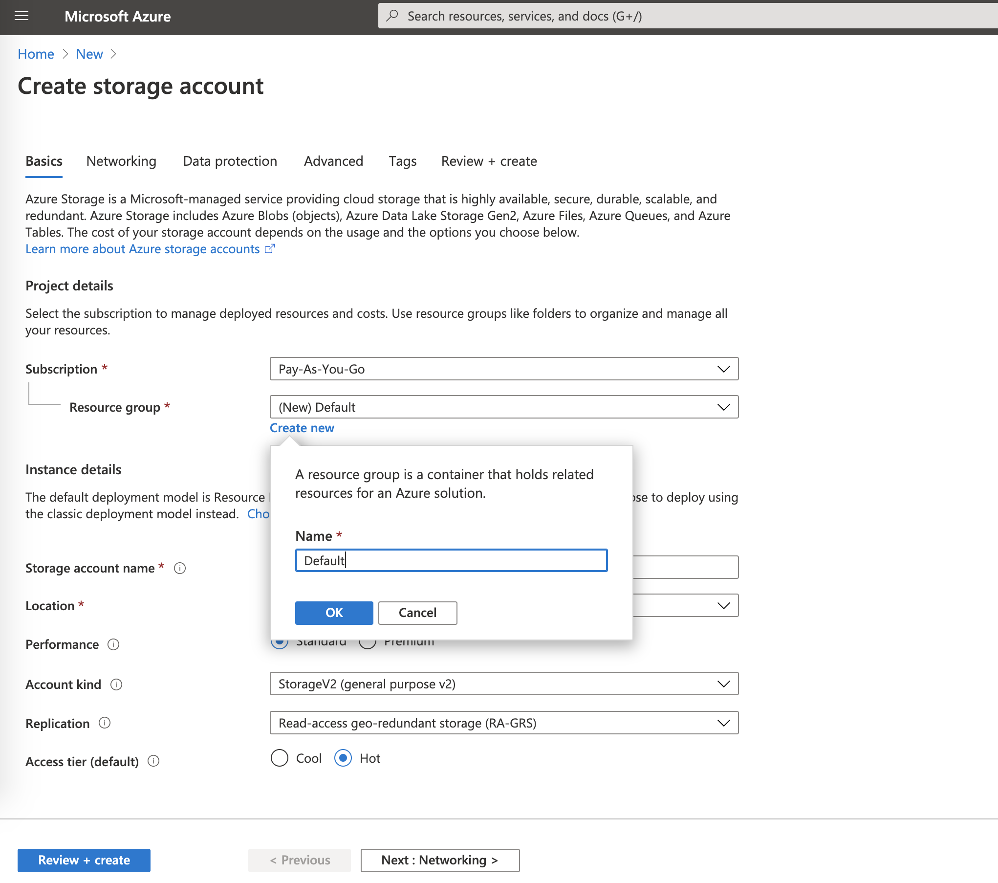The image size is (998, 883).
Task: Confirm resource group name with OK
Action: [334, 613]
